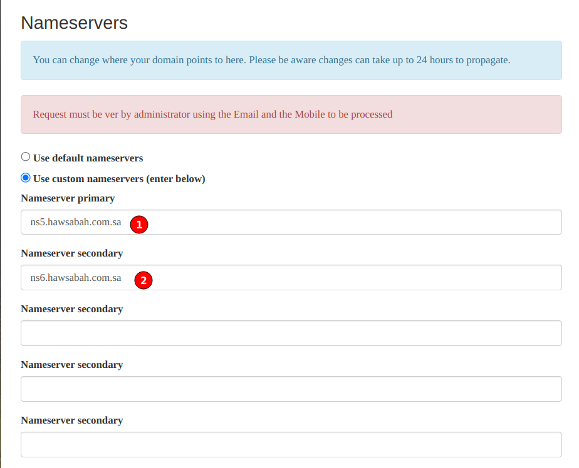Select the Use custom nameservers radio button
Screen dimensions: 579x468
pos(26,178)
